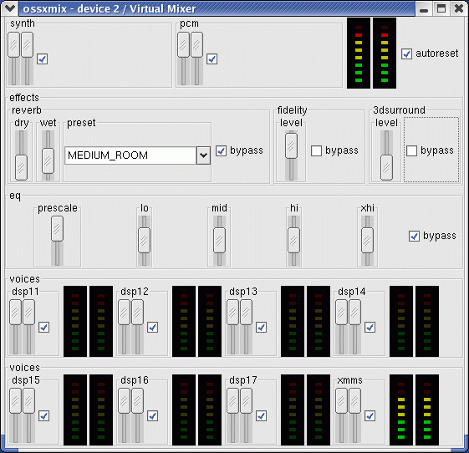This screenshot has height=453, width=469.
Task: Enable the fidelity bypass checkbox
Action: tap(316, 150)
